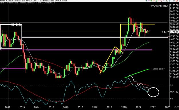
Task: Click the clock icon in the top toolbar
Action: (162, 1)
